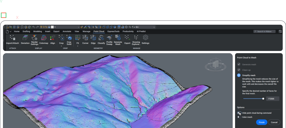Pick the Edge geometry tool
This screenshot has width=286, height=128.
tap(93, 40)
